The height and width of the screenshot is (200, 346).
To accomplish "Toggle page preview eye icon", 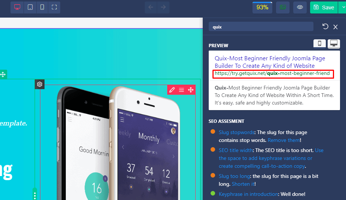I will click(300, 7).
